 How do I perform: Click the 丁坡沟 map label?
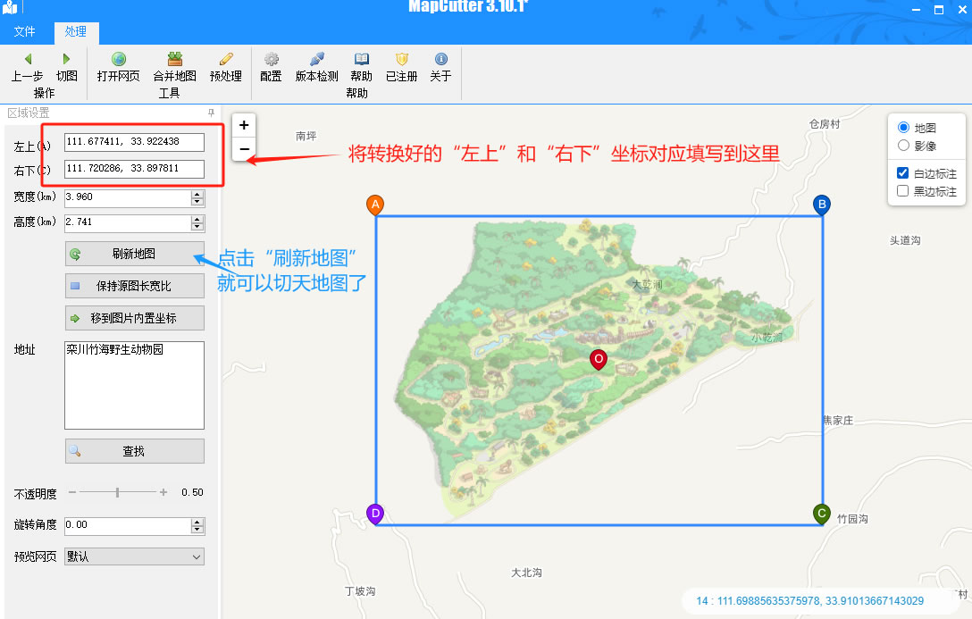360,591
